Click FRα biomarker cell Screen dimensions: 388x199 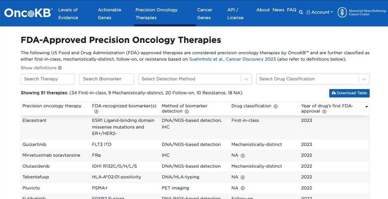click(x=96, y=155)
